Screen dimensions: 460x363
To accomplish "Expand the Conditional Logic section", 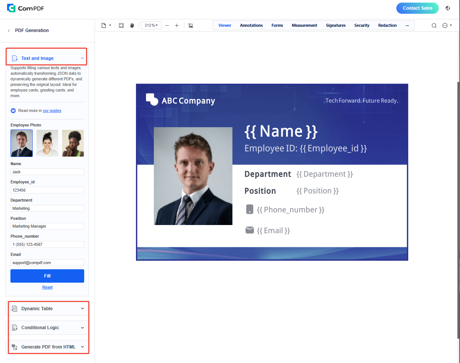I will click(x=82, y=328).
